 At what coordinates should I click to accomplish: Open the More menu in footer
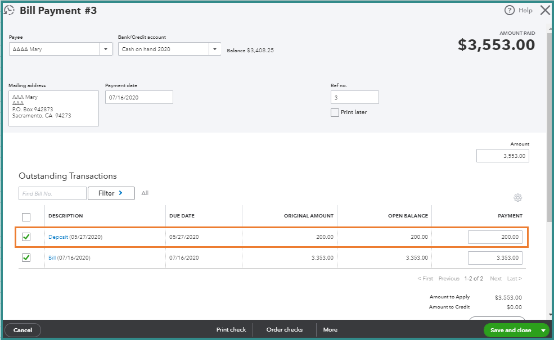[x=330, y=330]
